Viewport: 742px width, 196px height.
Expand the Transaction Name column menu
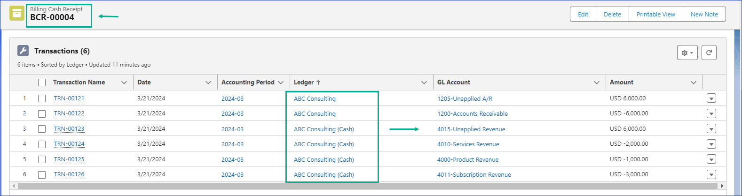[x=124, y=83]
